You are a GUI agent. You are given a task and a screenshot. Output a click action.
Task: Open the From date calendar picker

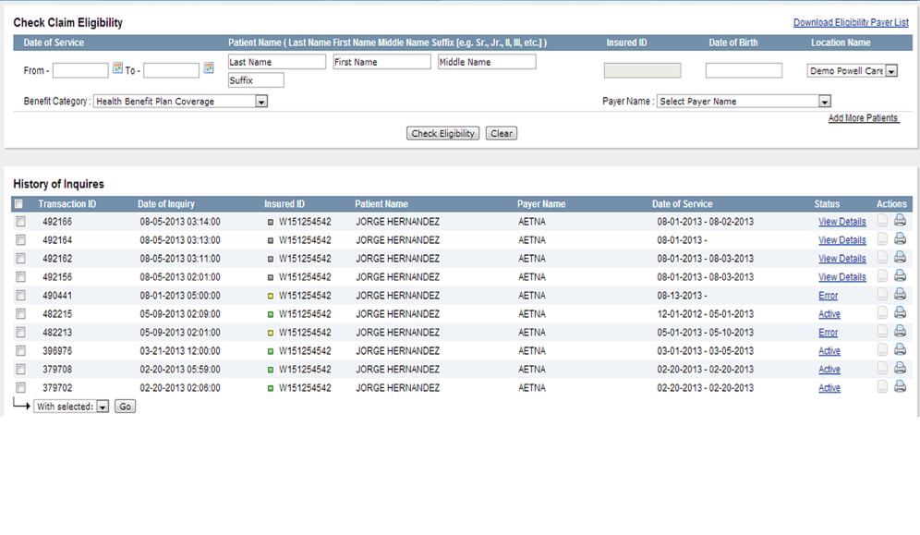[116, 67]
